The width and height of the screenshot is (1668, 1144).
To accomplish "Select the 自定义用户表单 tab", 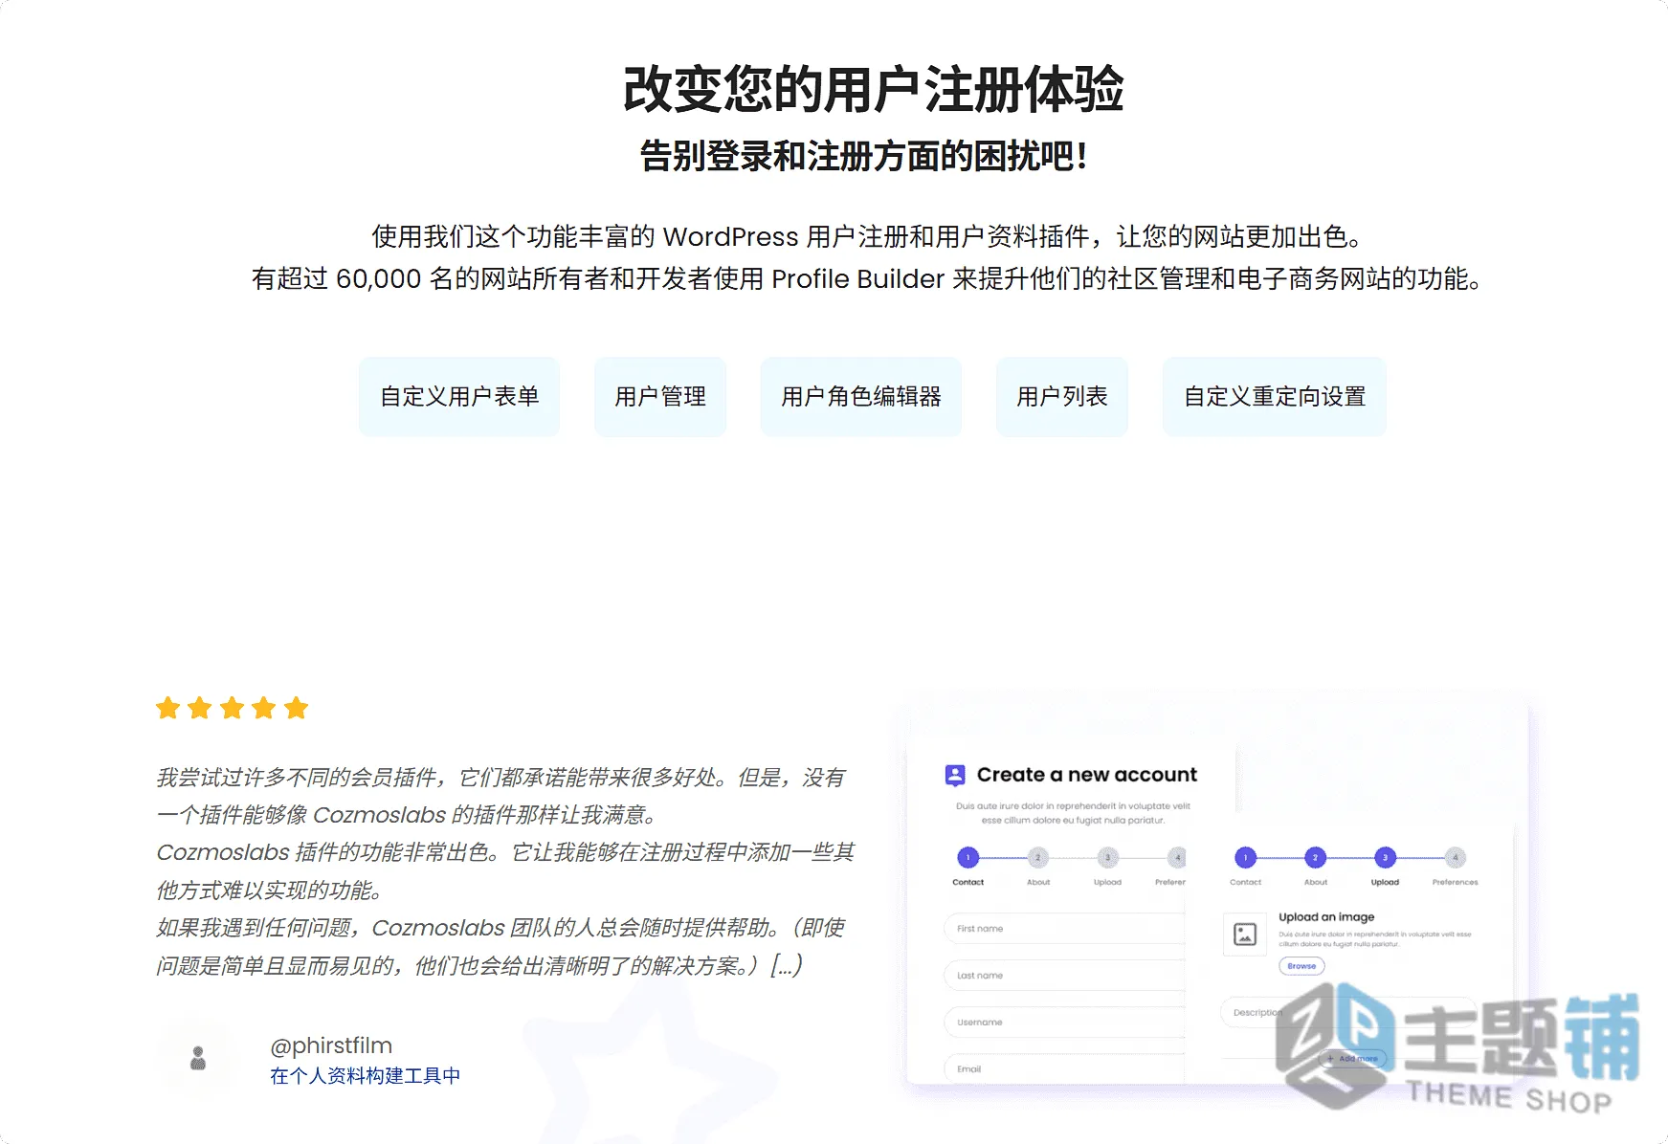I will 459,397.
